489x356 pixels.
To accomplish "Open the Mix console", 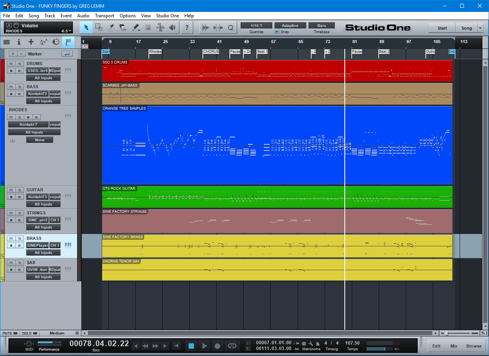I will pyautogui.click(x=454, y=346).
